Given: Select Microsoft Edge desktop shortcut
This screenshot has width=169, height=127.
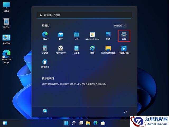Looking at the screenshot, I should 6,57.
